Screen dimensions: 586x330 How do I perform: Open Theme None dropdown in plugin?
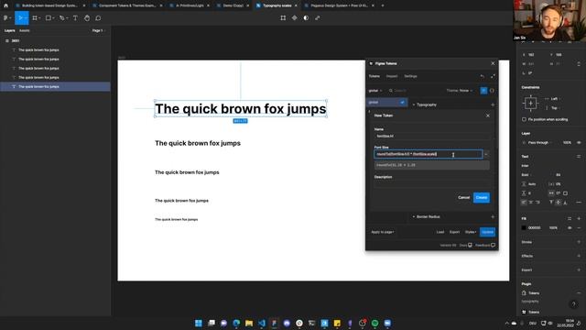click(460, 91)
